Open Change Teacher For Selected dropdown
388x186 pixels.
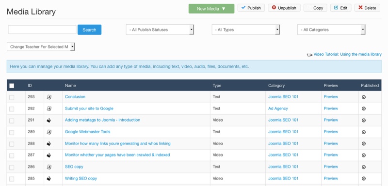click(41, 46)
